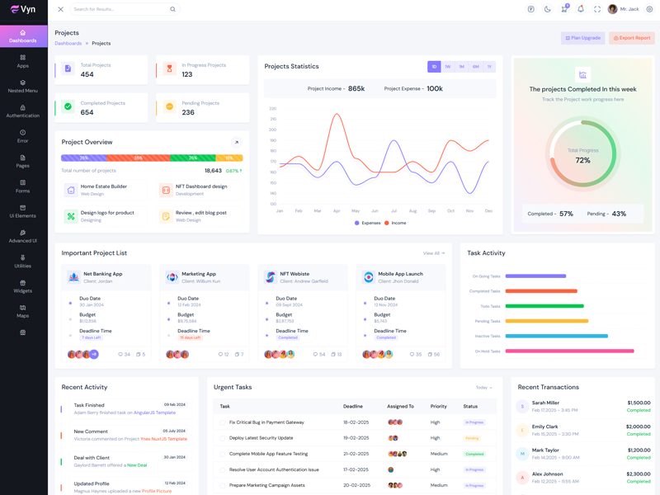Click the Search for Results input field
The width and height of the screenshot is (660, 495).
120,9
